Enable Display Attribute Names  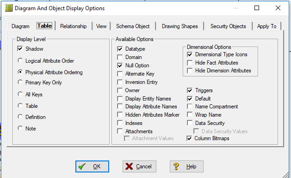click(120, 107)
